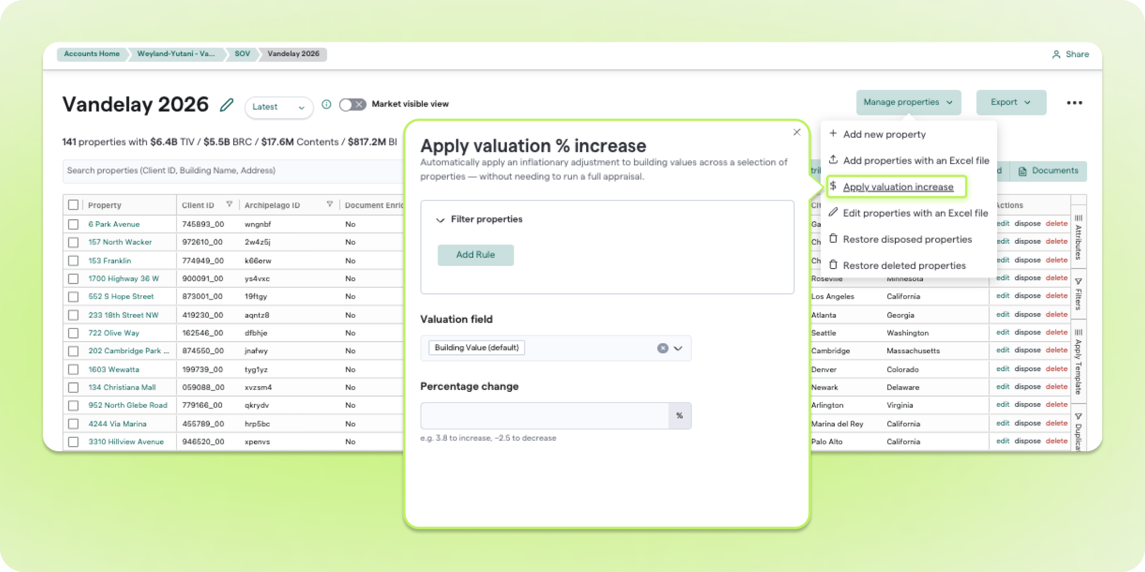Click the Search properties field
Viewport: 1145px width, 572px height.
point(233,171)
